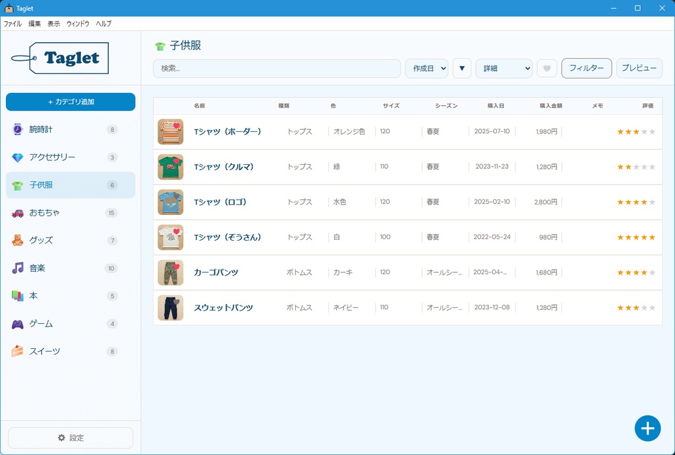This screenshot has width=675, height=455.
Task: Toggle the sort direction triangle button
Action: click(x=462, y=69)
